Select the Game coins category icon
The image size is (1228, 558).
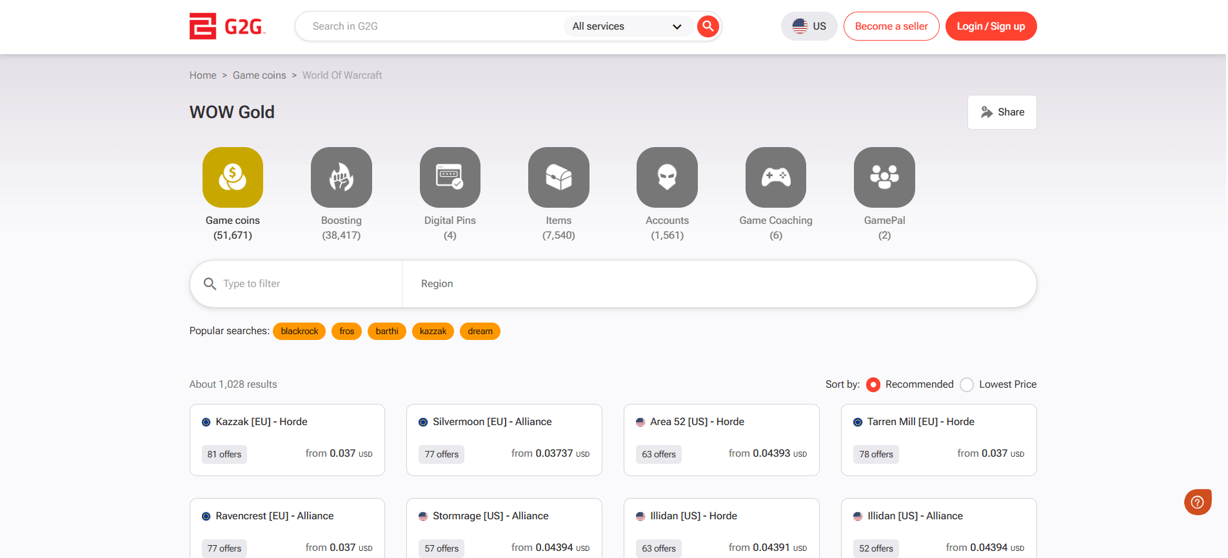[232, 177]
